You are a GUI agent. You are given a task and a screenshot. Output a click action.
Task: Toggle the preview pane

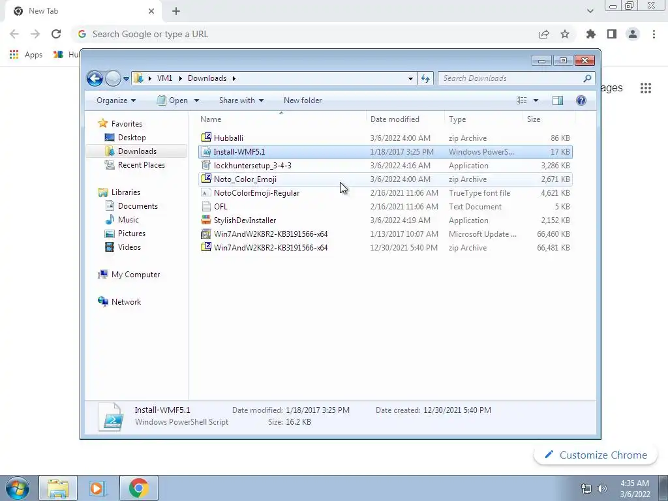558,100
